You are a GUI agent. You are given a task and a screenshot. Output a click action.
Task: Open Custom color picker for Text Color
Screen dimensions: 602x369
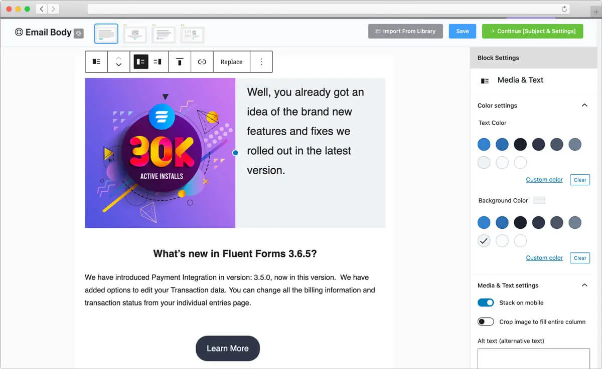(x=544, y=179)
